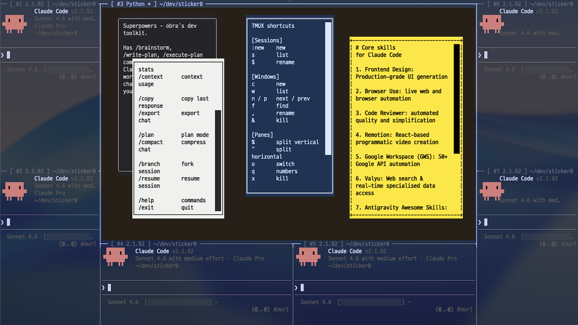Click the prompt input field in pane #5

(x=361, y=287)
